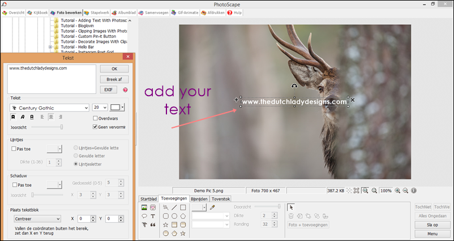This screenshot has height=241, width=454.
Task: Toggle bold text formatting in Tekst dialog
Action: (13, 117)
